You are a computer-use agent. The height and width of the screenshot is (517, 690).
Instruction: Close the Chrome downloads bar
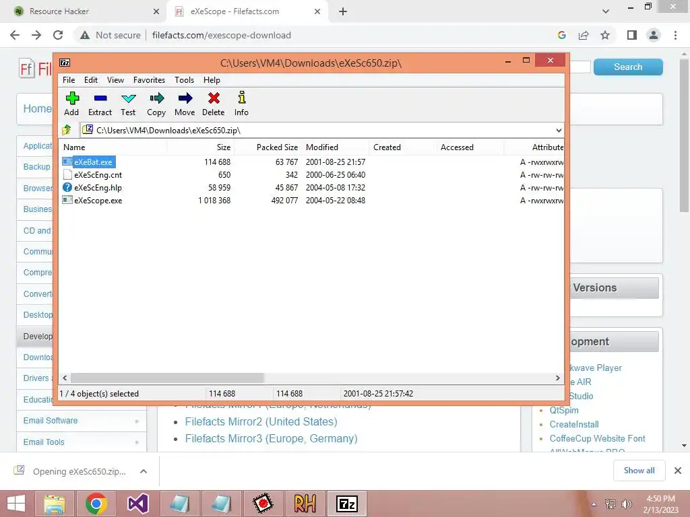click(678, 471)
